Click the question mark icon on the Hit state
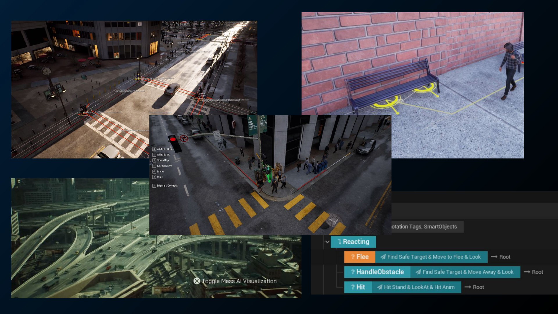This screenshot has width=558, height=314. pos(353,287)
